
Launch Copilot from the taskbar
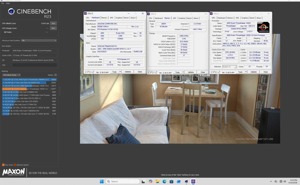(x=151, y=181)
